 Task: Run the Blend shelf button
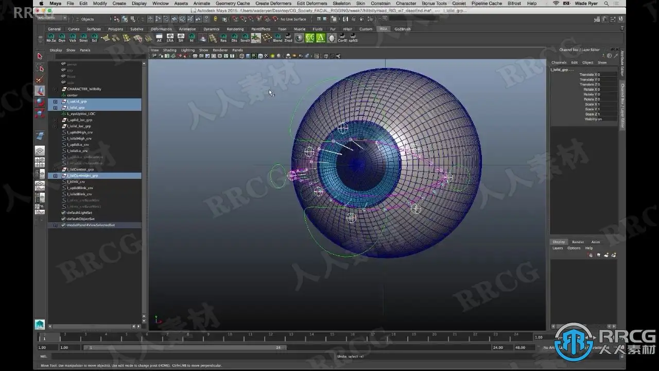pyautogui.click(x=278, y=38)
